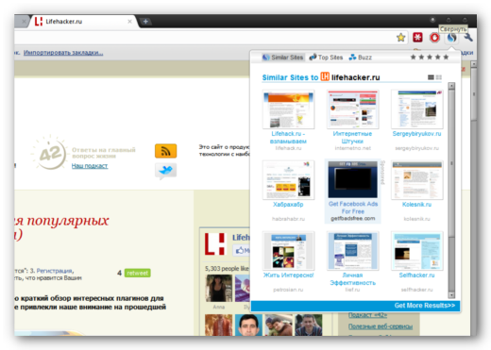Click Get Facebook Ads For Free link

tap(353, 208)
